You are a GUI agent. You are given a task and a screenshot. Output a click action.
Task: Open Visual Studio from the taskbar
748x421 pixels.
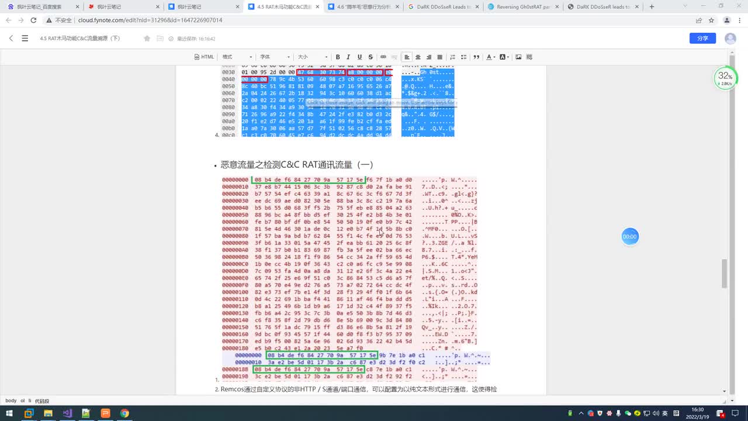pos(67,413)
